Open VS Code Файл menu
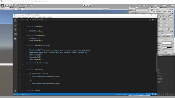 pyautogui.click(x=15, y=17)
